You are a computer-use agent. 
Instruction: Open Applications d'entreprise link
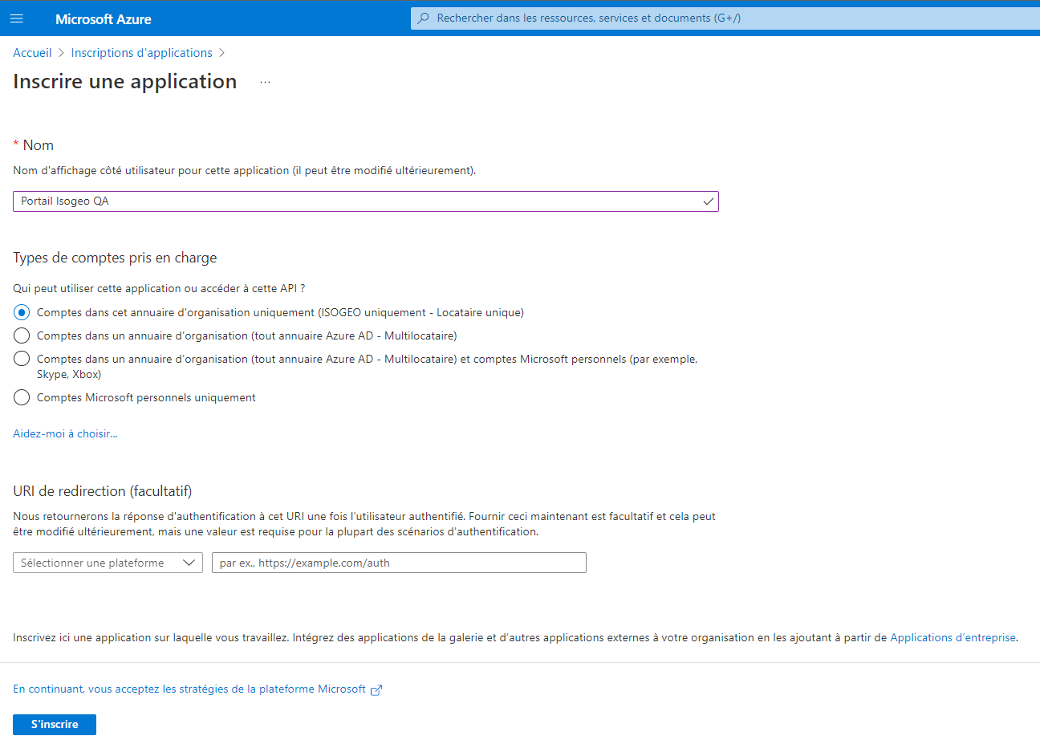tap(953, 637)
